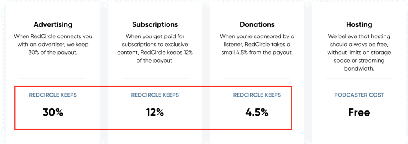Click REDCIRCLE KEEPS label in Donations card

point(257,95)
